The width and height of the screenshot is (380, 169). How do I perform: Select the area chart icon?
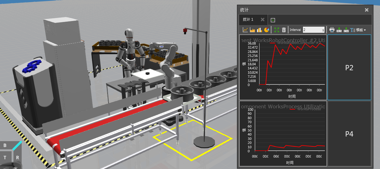coord(252,30)
